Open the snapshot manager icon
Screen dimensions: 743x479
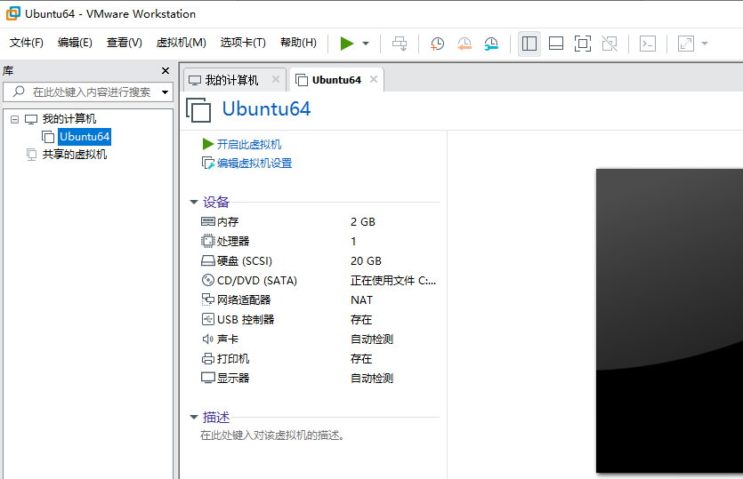491,44
